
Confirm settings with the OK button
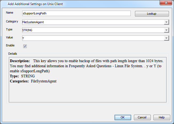[123, 117]
